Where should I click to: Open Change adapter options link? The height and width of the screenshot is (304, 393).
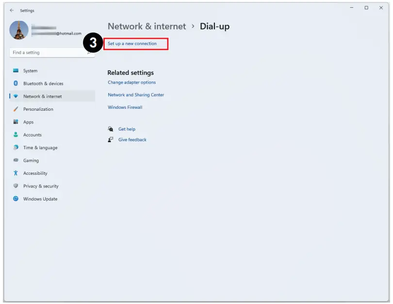tap(131, 83)
